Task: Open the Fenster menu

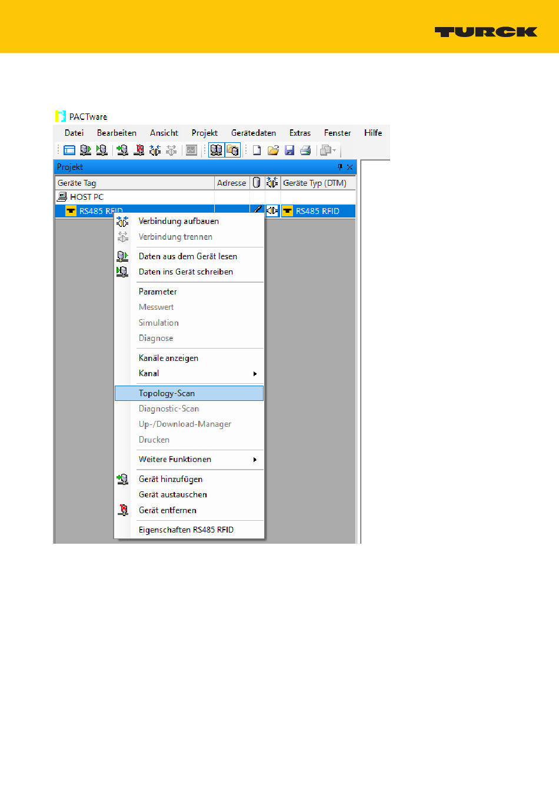Action: (337, 133)
